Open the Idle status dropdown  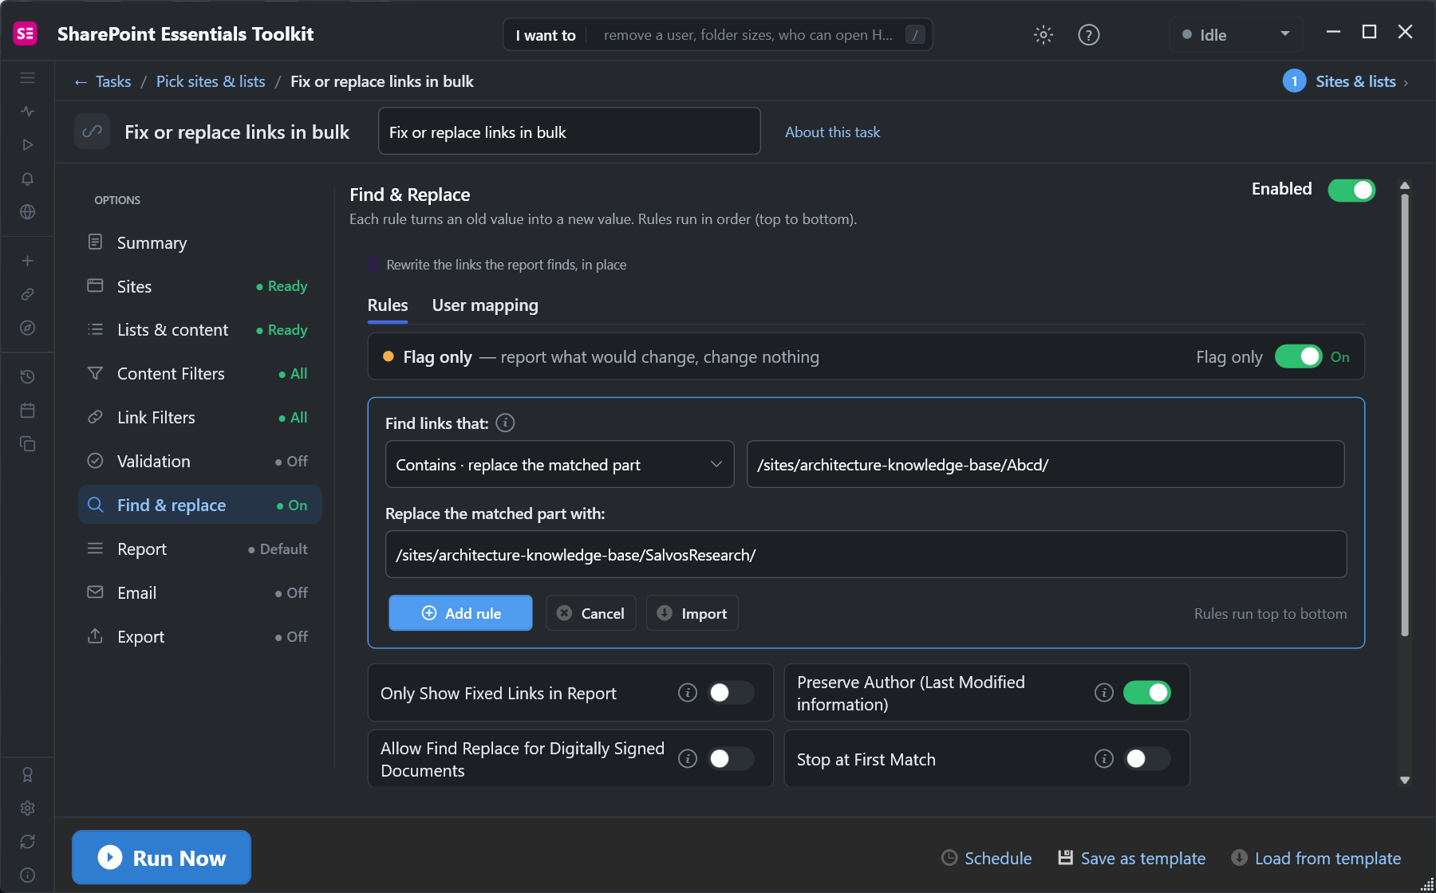(1236, 34)
